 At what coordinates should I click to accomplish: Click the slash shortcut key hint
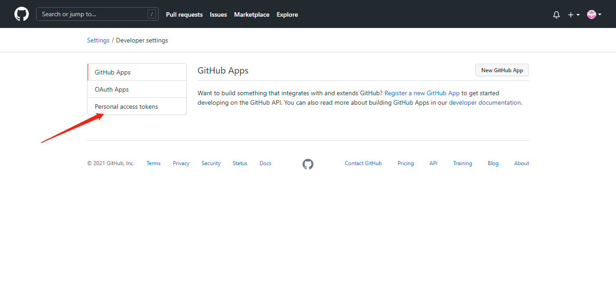tap(152, 14)
